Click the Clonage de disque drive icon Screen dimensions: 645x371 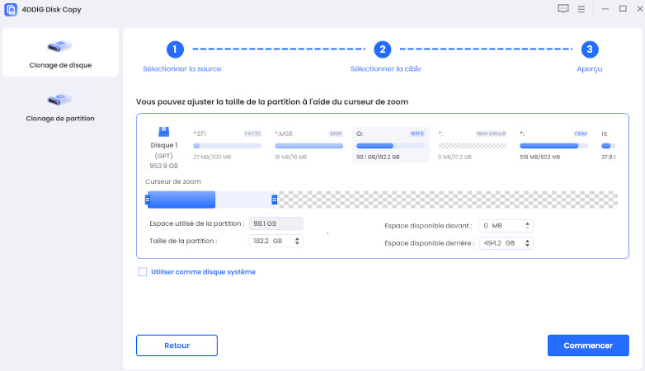click(59, 46)
